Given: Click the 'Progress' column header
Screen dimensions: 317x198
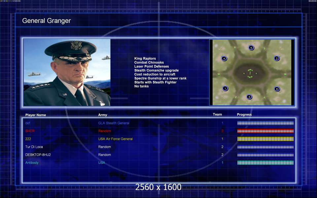Looking at the screenshot, I should point(244,115).
